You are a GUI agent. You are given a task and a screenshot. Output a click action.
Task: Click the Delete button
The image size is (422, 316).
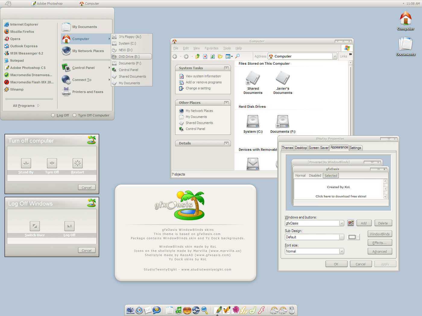coord(383,223)
